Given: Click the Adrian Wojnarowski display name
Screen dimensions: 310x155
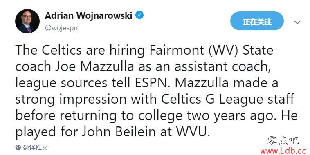Looking at the screenshot, I should point(88,15).
